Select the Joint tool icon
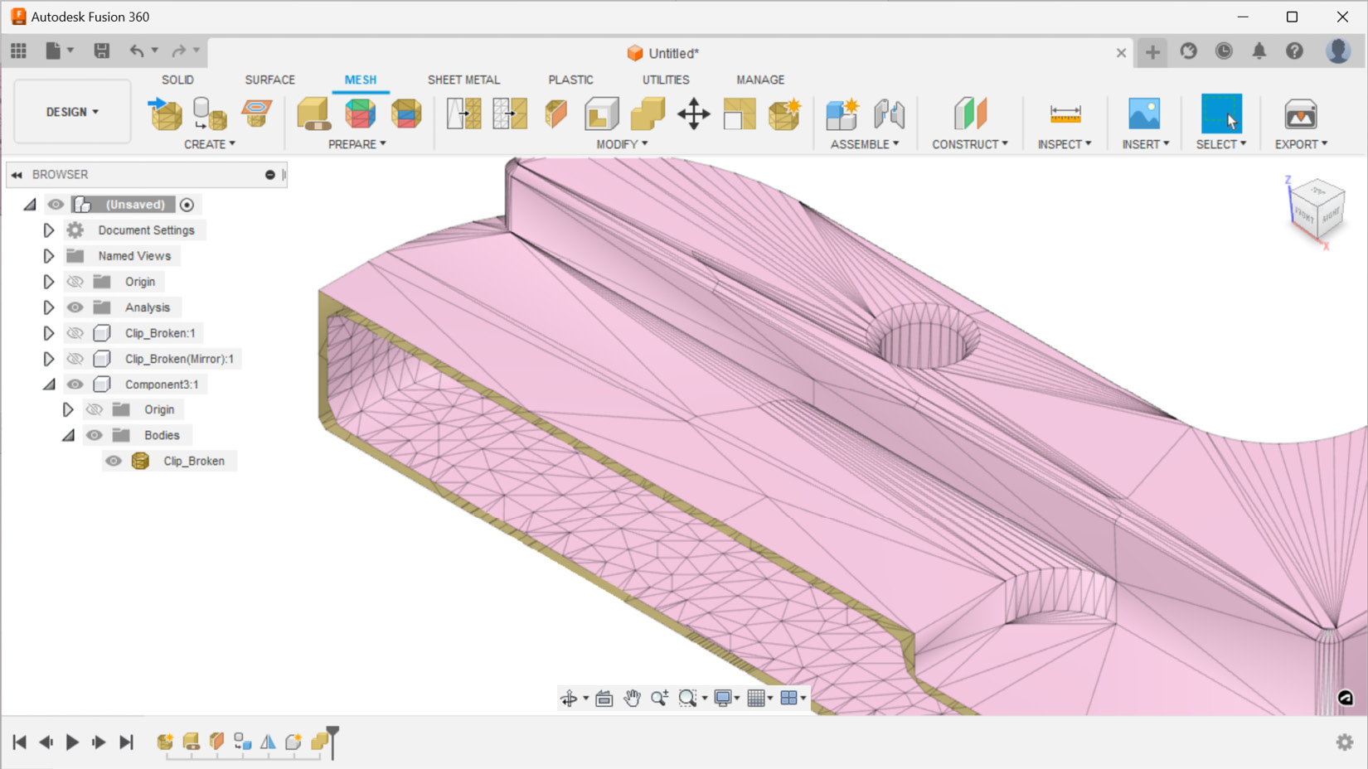This screenshot has height=769, width=1368. pyautogui.click(x=889, y=114)
